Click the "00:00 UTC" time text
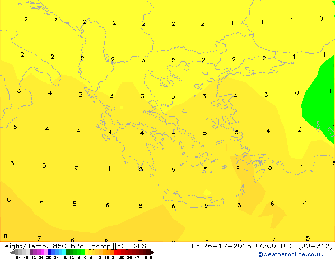Screen dimensions: 335x259 [275, 246]
